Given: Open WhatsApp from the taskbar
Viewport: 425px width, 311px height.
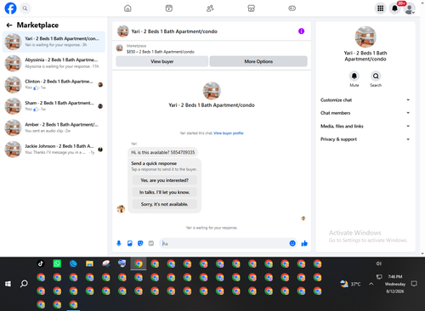Looking at the screenshot, I should click(x=57, y=263).
